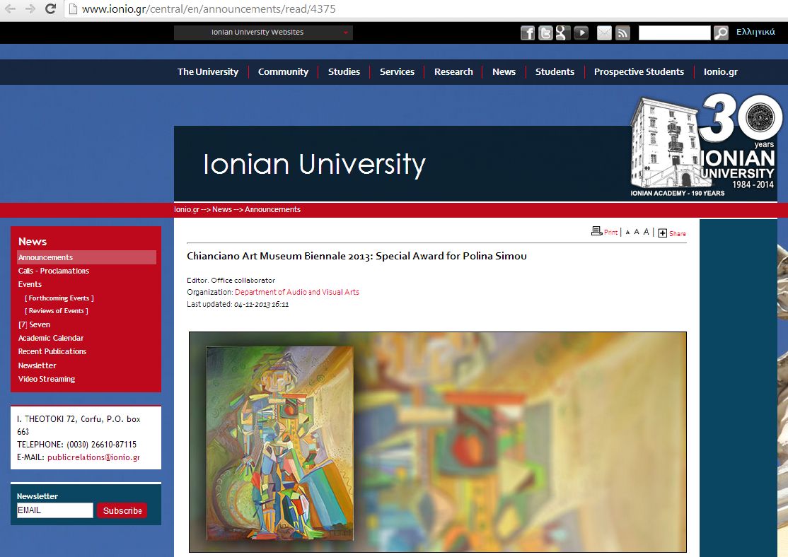Click the magnifying glass search icon
This screenshot has width=788, height=557.
click(721, 33)
